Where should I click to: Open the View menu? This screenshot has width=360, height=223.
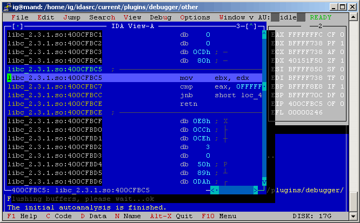[132, 17]
